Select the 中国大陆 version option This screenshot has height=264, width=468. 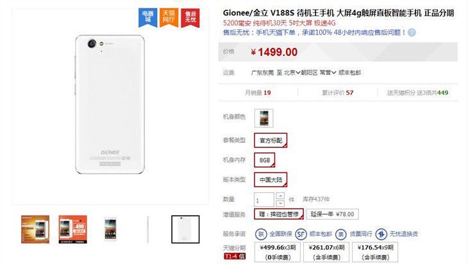pyautogui.click(x=271, y=179)
